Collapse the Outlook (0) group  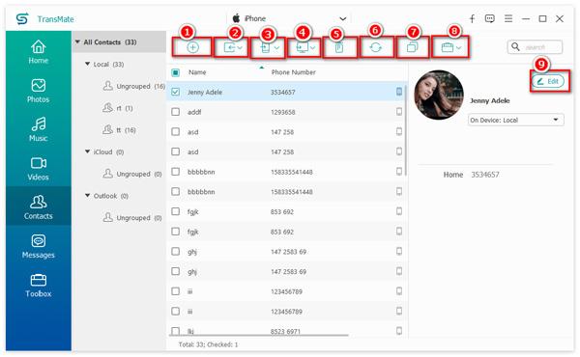coord(87,195)
